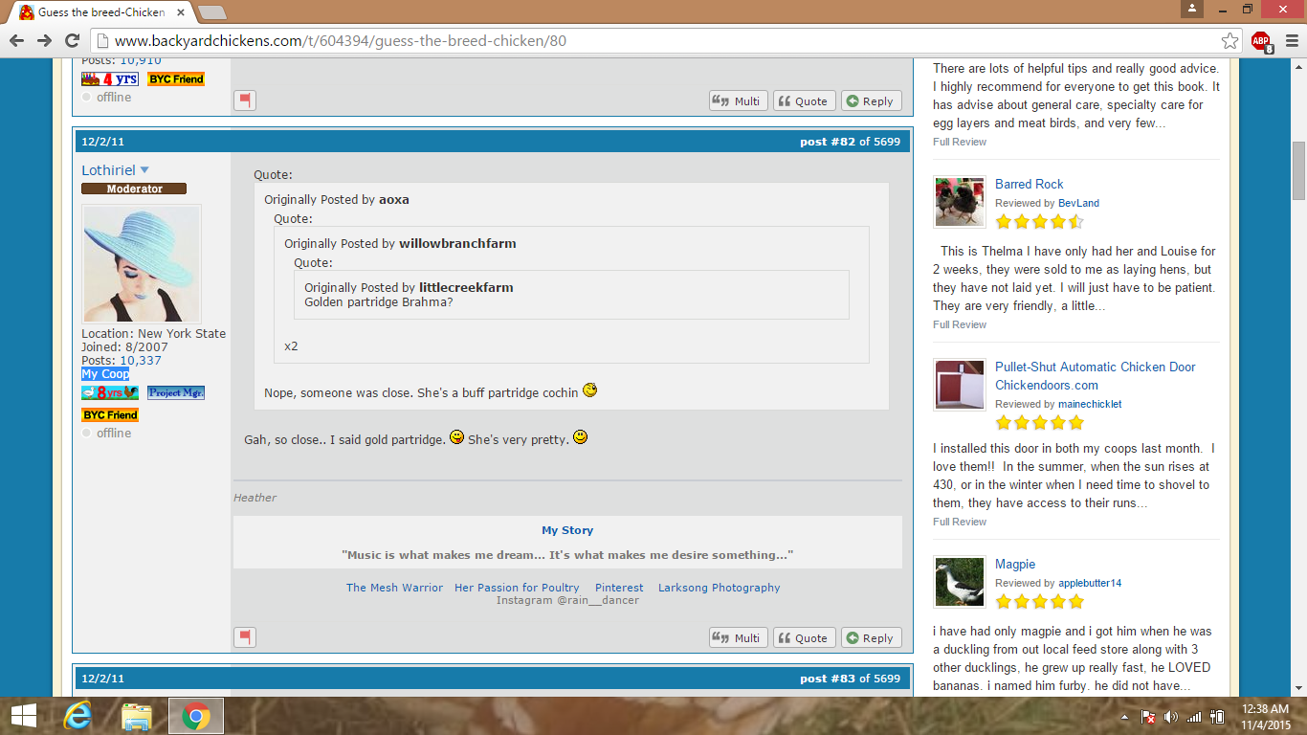The image size is (1307, 735).
Task: Open the Adblock Plus extension icon
Action: (x=1261, y=40)
